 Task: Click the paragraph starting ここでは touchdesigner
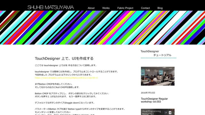(x=66, y=65)
